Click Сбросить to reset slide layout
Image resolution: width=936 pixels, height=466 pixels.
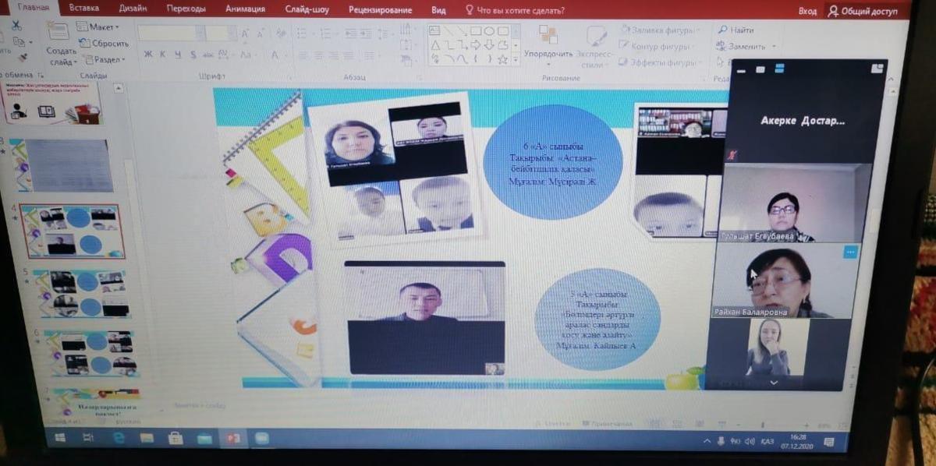pyautogui.click(x=104, y=44)
